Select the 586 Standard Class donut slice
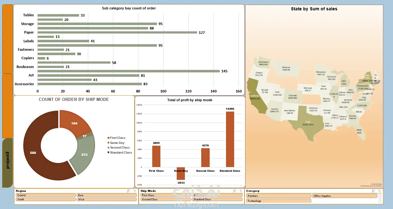 (x=33, y=153)
